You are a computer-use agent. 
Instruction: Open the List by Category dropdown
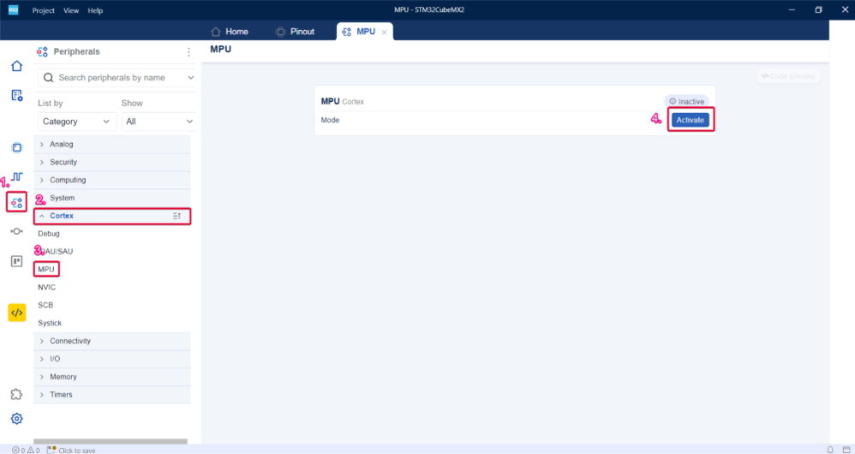click(77, 122)
